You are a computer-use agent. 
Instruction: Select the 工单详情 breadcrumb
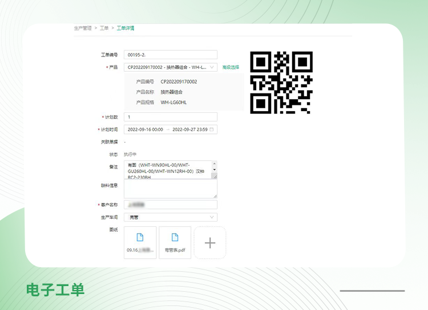(x=126, y=28)
